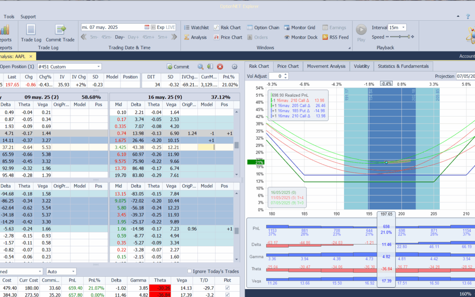Increase playback speed with plus icon

tap(412, 37)
